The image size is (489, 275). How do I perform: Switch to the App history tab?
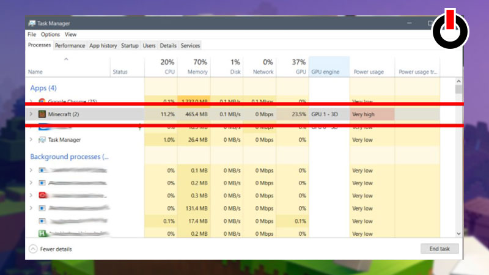point(103,45)
